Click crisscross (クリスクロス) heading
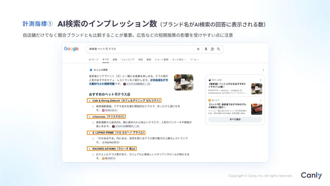The height and width of the screenshot is (186, 330). pos(107,117)
